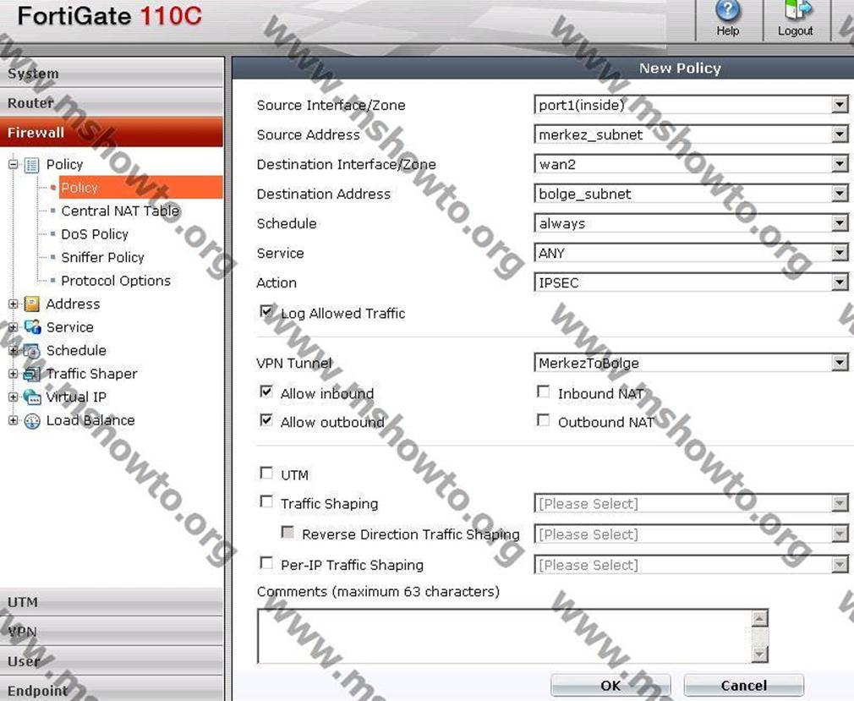
Task: Select the highlighted Policy sub-item
Action: [140, 188]
